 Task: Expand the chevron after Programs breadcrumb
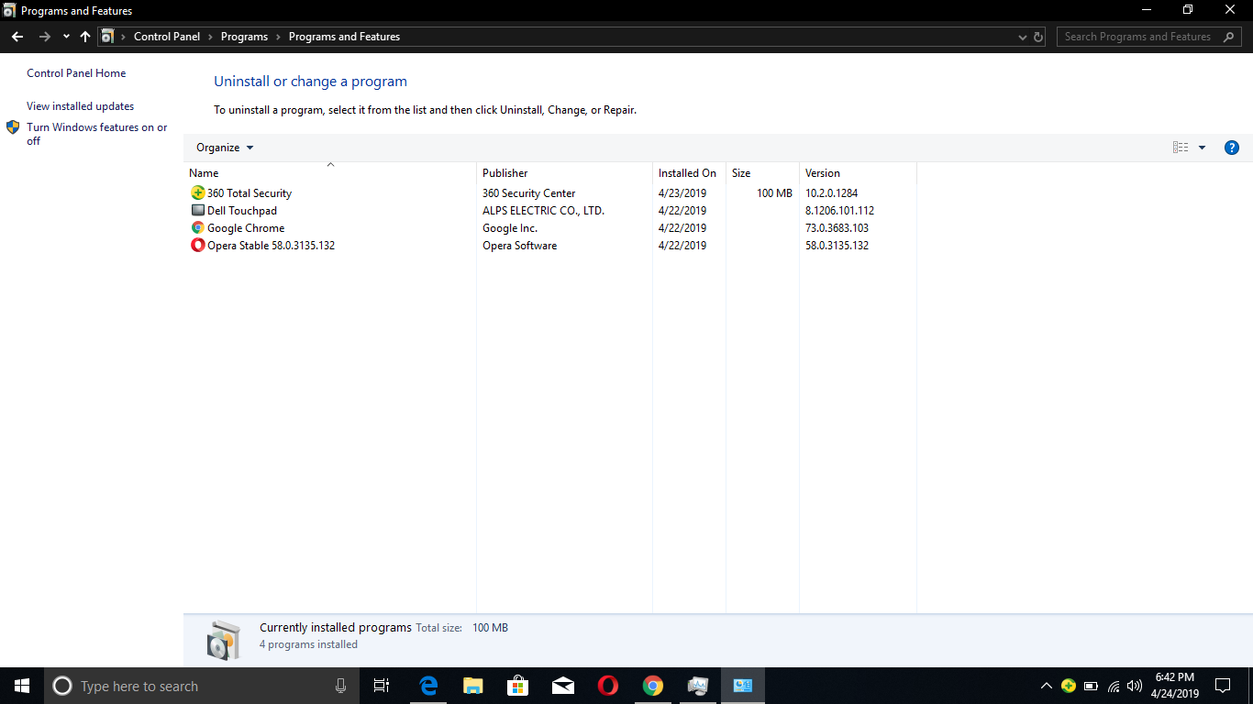[x=278, y=37]
